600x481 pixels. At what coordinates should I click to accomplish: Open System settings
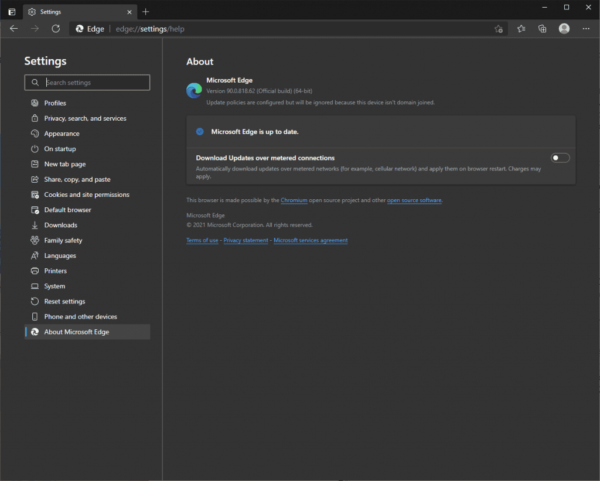tap(87, 286)
